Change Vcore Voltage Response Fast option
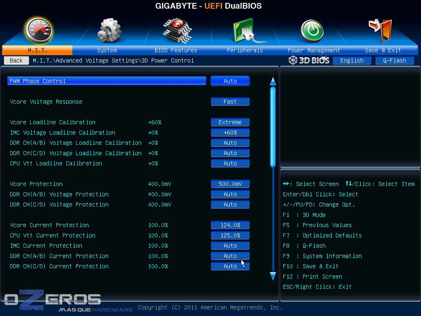Viewport: 421px width, 316px height. (230, 102)
